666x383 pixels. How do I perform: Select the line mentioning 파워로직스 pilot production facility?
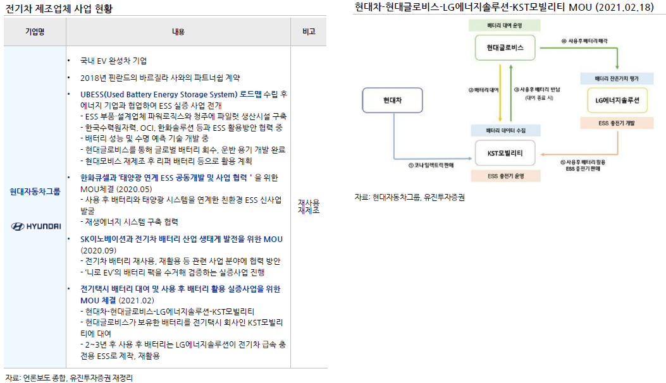tap(183, 116)
